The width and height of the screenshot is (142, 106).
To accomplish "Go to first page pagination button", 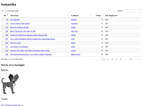I will click(95, 59).
